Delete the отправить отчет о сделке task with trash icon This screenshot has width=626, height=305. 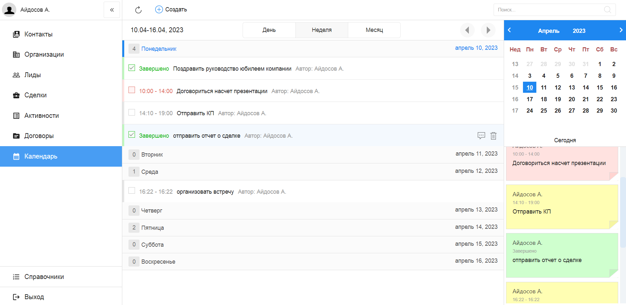point(493,136)
